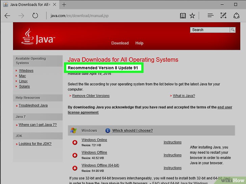Open Troubleshoot Java link
Screen dimensions: 246x184
pyautogui.click(x=33, y=105)
